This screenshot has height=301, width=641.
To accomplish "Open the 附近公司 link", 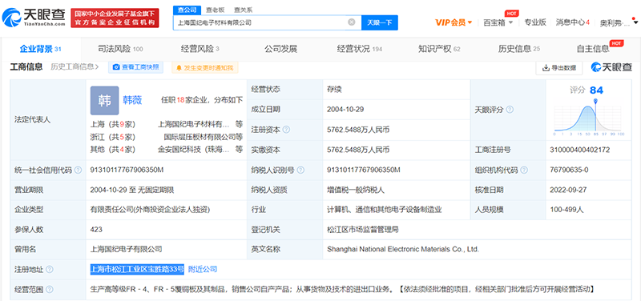I will point(203,269).
